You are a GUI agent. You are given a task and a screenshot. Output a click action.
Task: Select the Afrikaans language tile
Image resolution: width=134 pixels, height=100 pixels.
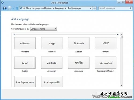tap(25, 43)
